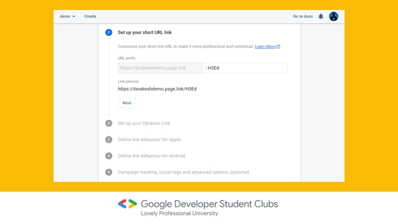
Task: Click the step 3 number circle
Action: 108,140
